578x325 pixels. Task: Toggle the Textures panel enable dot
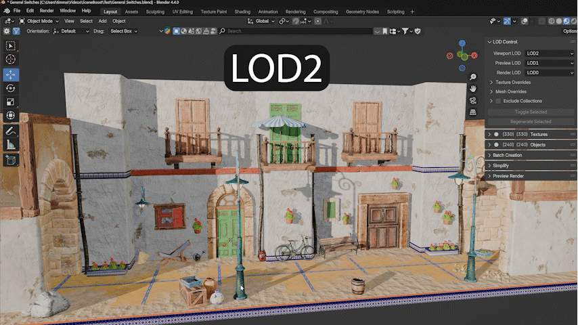(496, 134)
